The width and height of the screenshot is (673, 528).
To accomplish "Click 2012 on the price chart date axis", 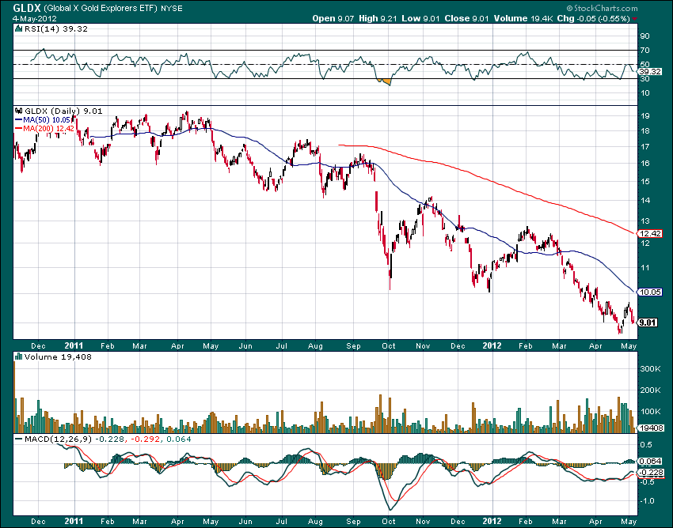I will coord(492,345).
